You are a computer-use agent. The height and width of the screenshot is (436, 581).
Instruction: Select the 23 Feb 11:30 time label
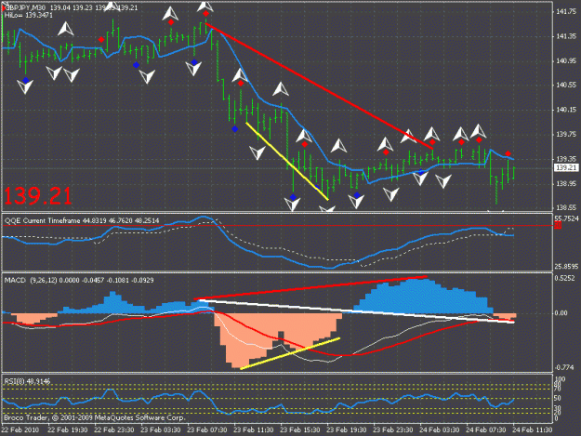[x=254, y=430]
